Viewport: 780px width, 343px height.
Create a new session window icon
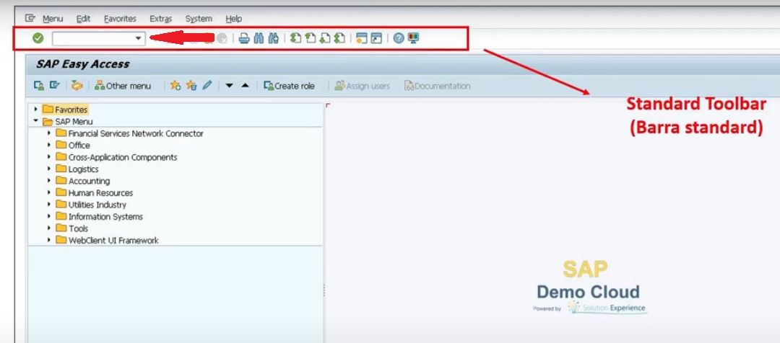[x=362, y=38]
